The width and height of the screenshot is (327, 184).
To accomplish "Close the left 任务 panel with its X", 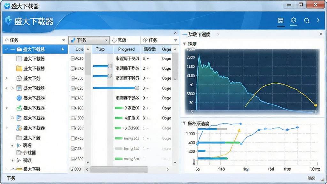I will click(64, 40).
